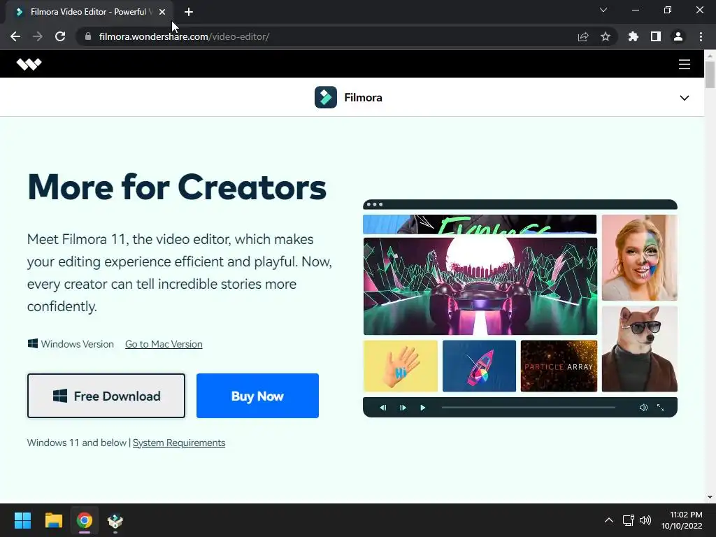
Task: Open System Requirements link
Action: tap(179, 443)
